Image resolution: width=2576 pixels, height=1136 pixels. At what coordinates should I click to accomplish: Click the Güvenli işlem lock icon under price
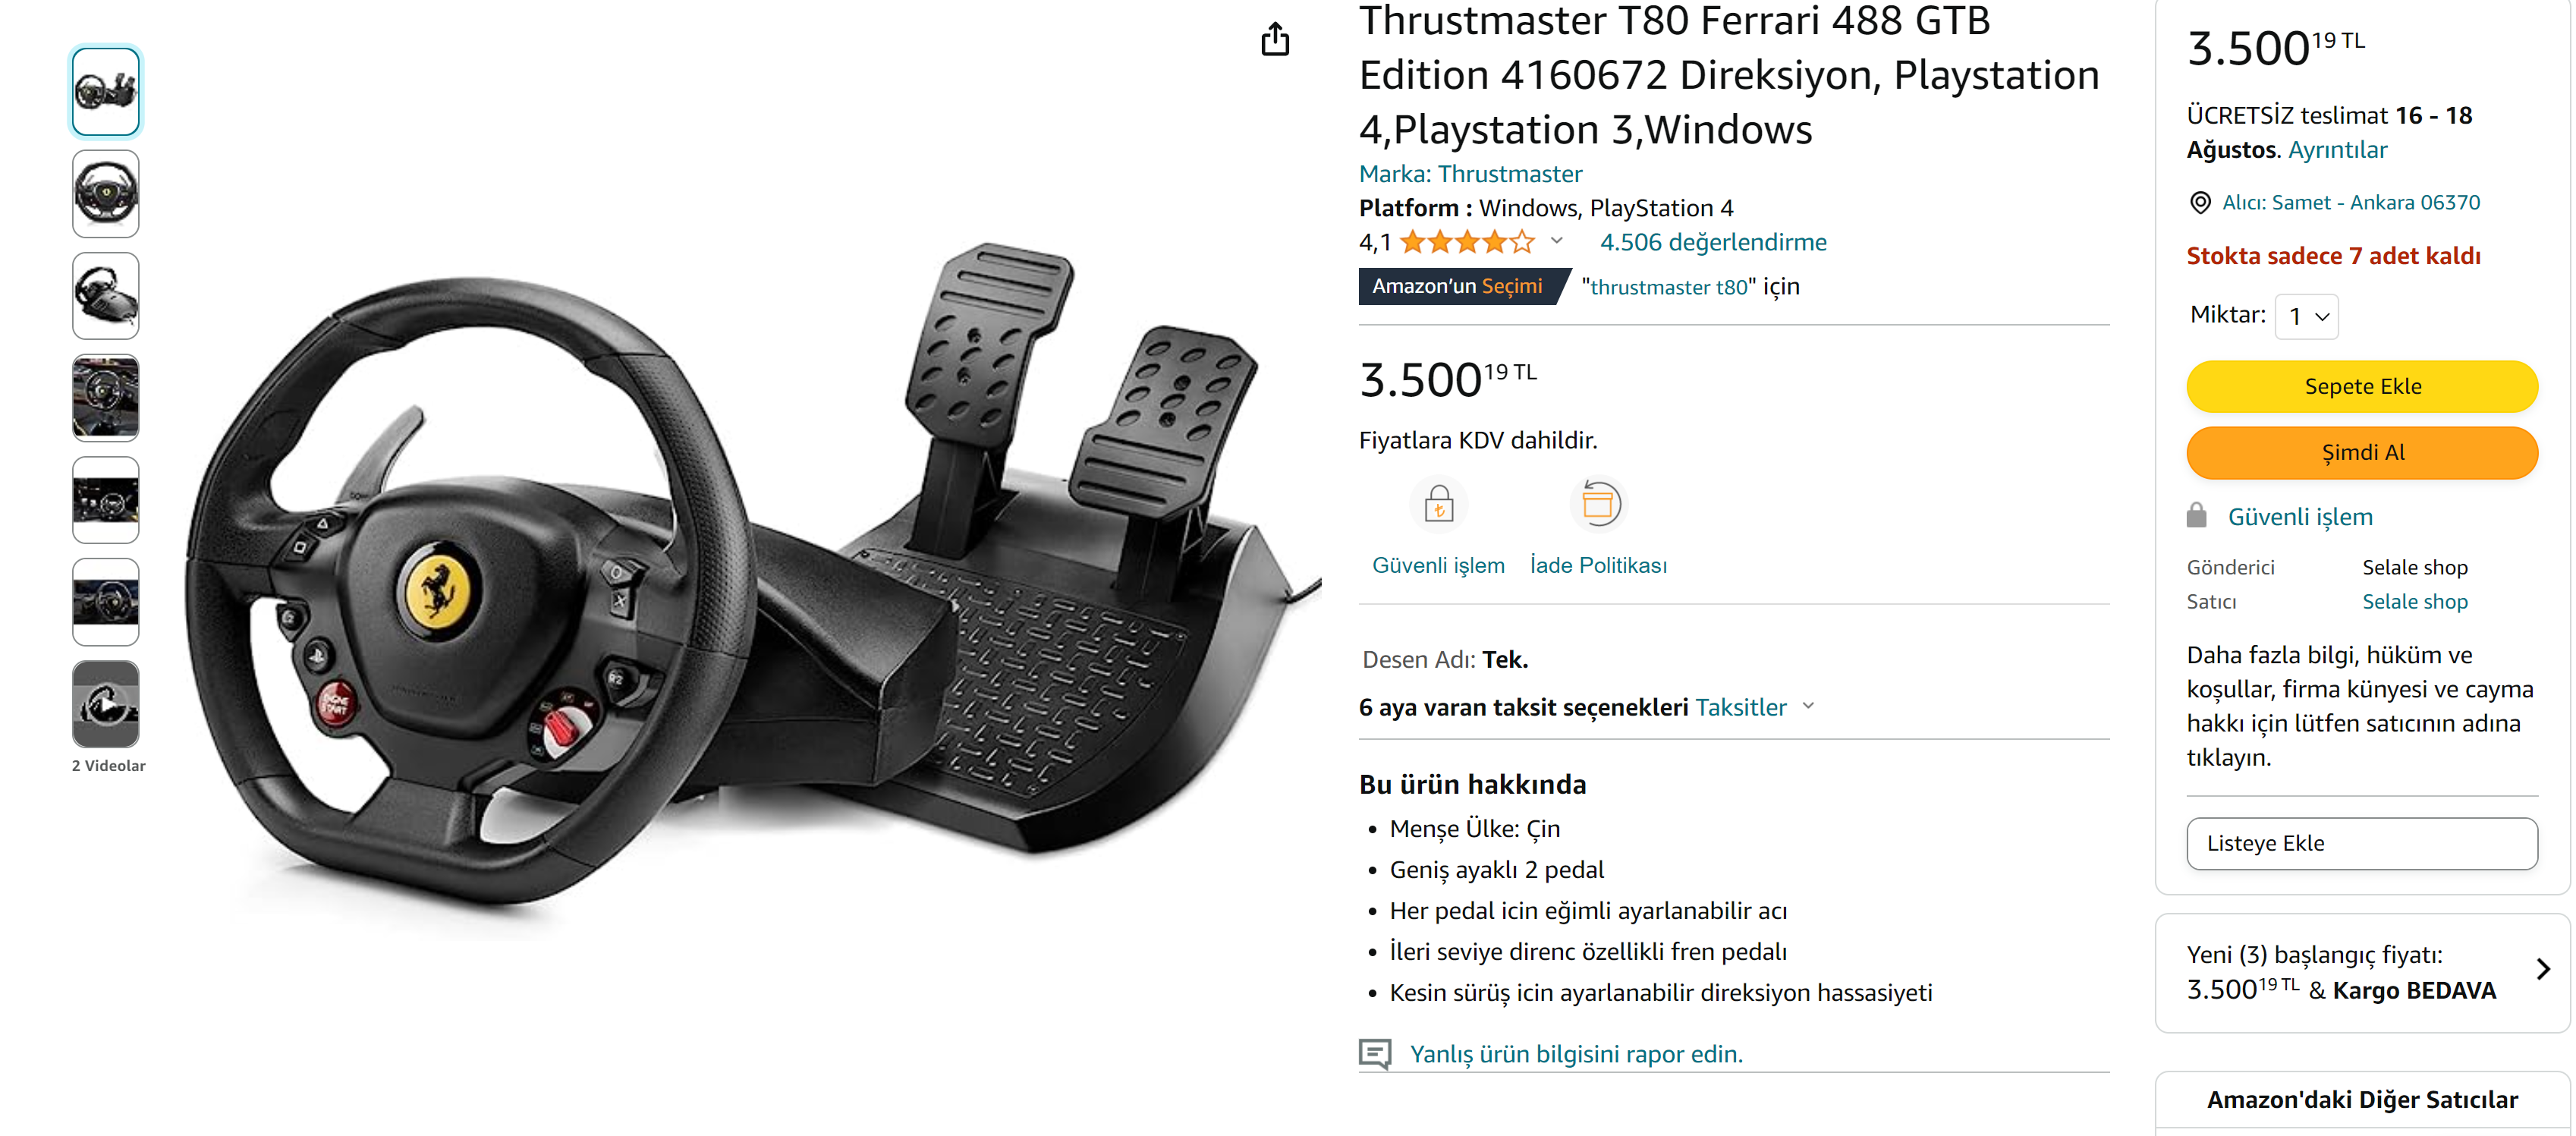[1438, 503]
